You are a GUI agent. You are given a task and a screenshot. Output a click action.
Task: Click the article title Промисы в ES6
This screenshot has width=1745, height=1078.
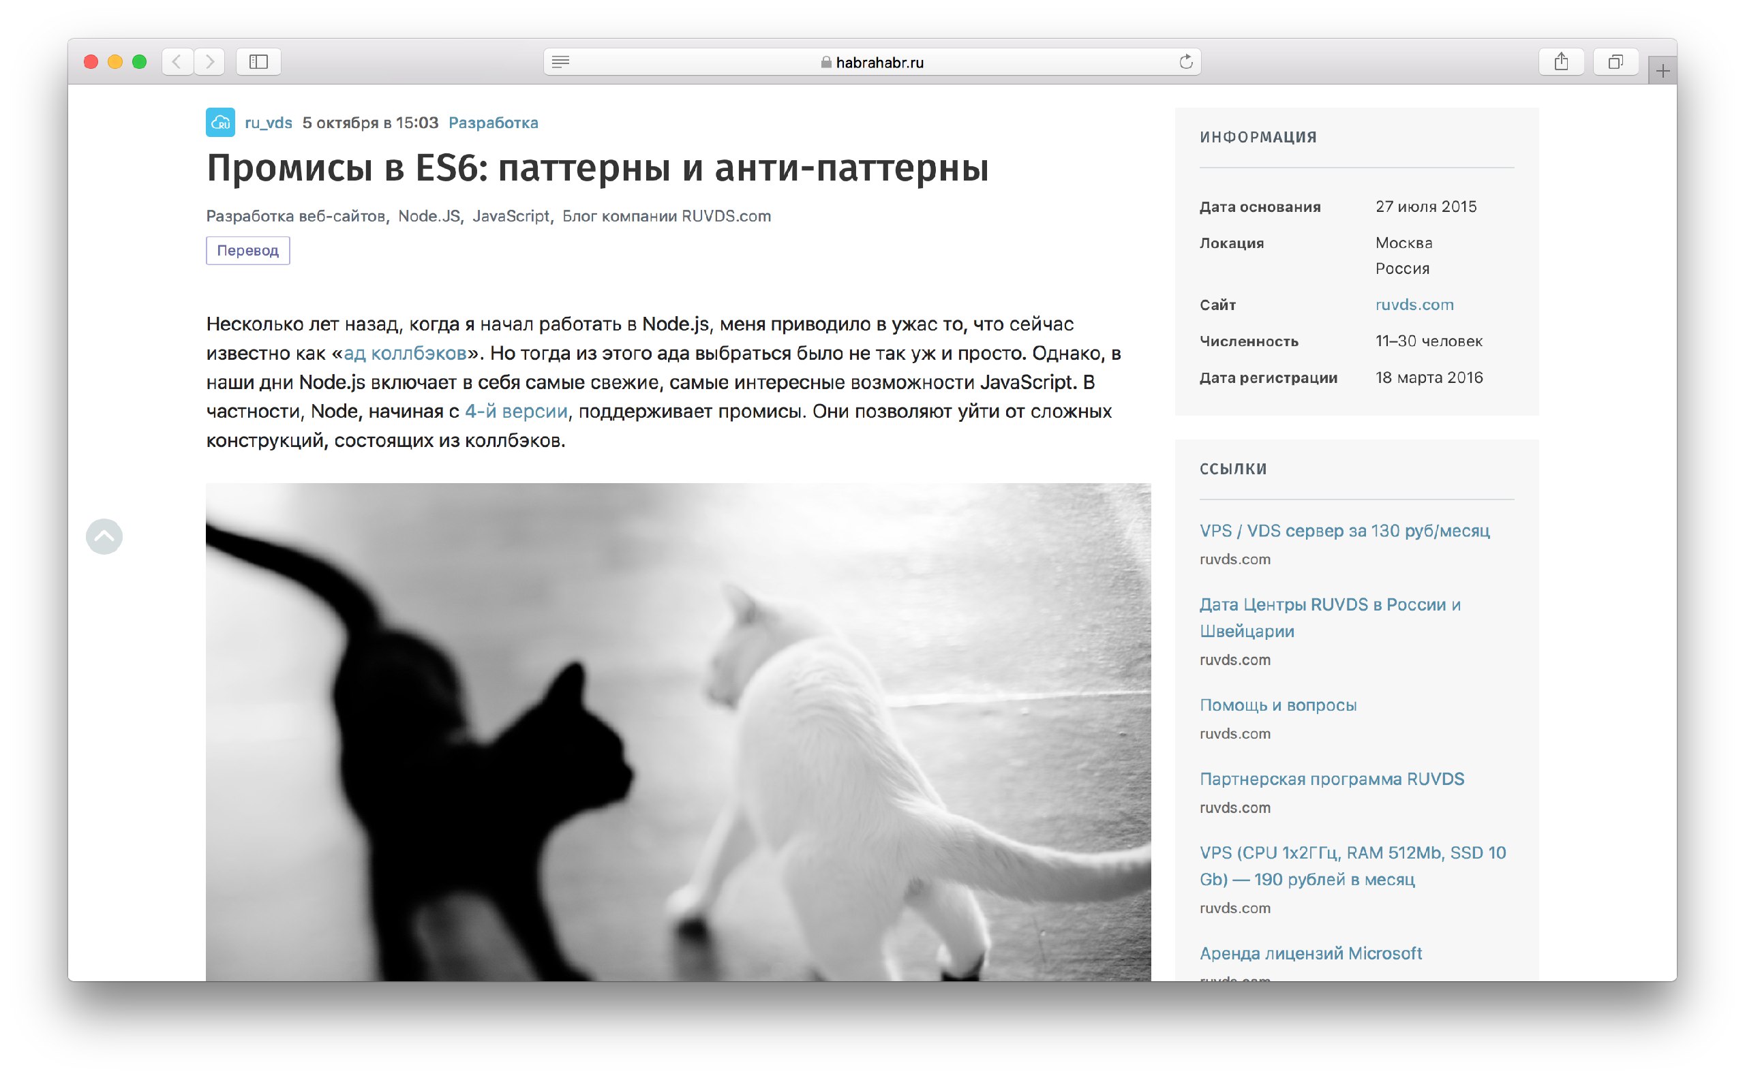point(598,168)
